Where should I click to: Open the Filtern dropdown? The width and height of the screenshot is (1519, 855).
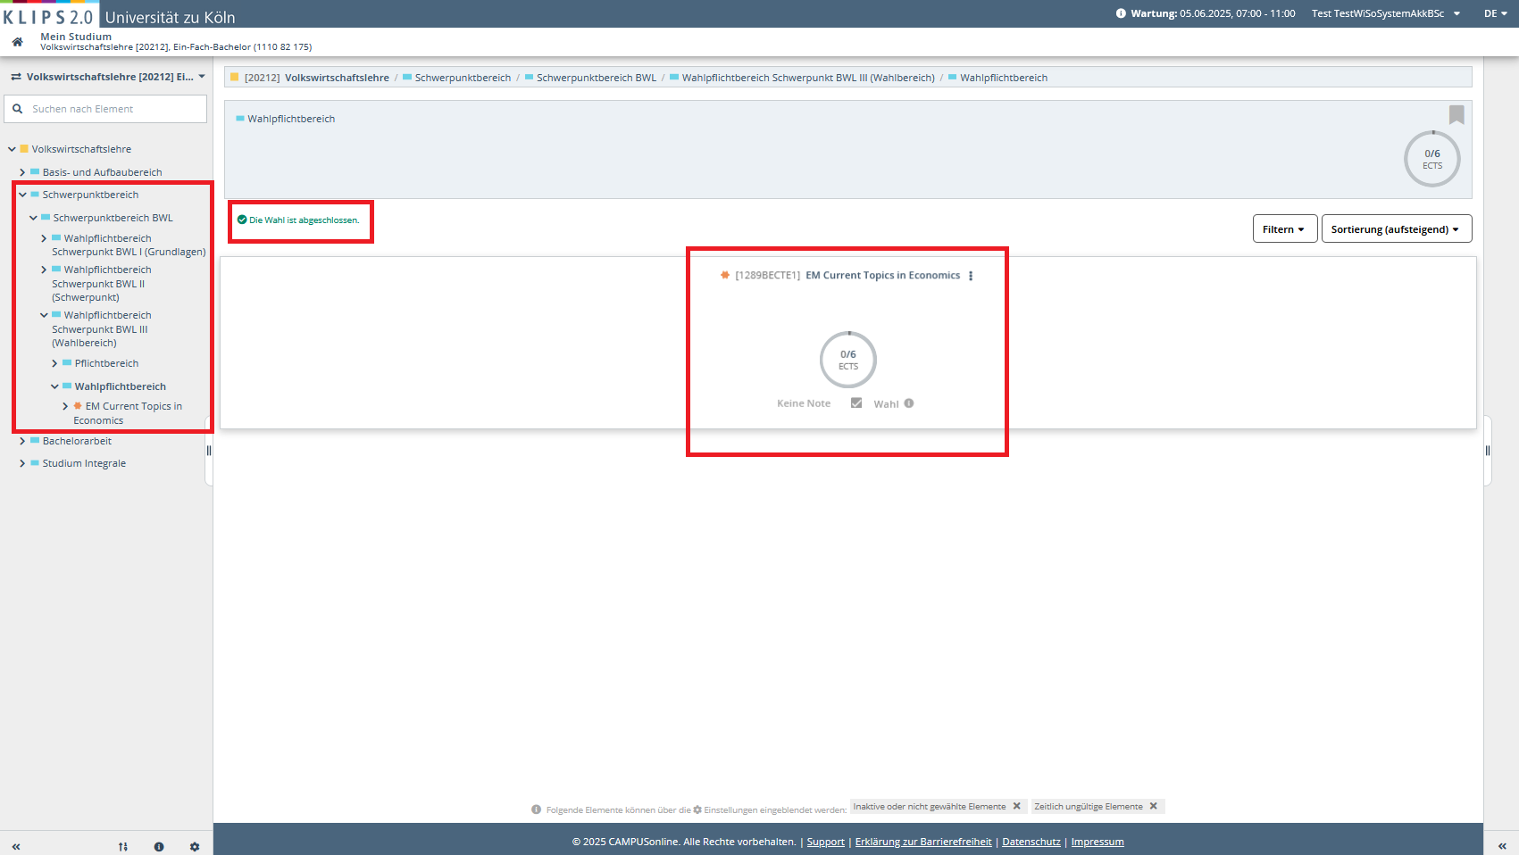point(1284,228)
